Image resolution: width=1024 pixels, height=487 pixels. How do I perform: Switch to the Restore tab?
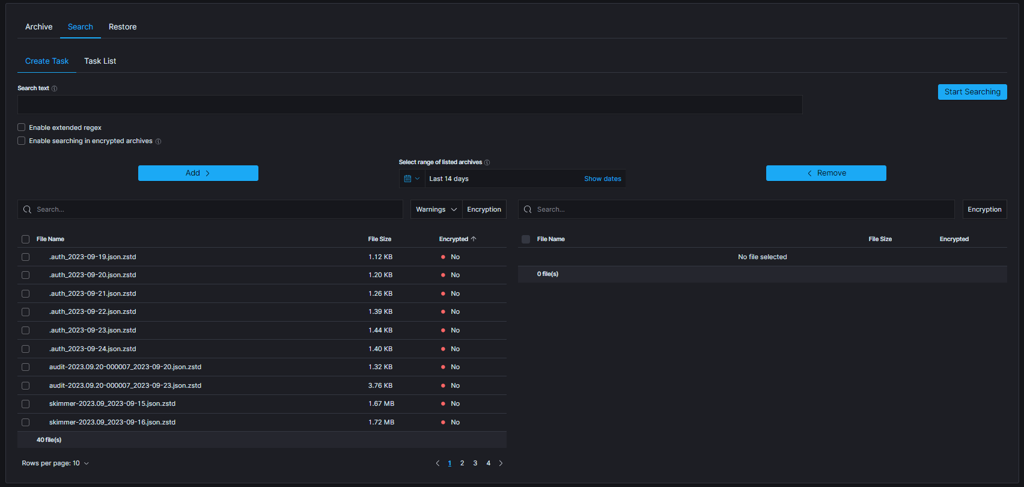point(123,27)
